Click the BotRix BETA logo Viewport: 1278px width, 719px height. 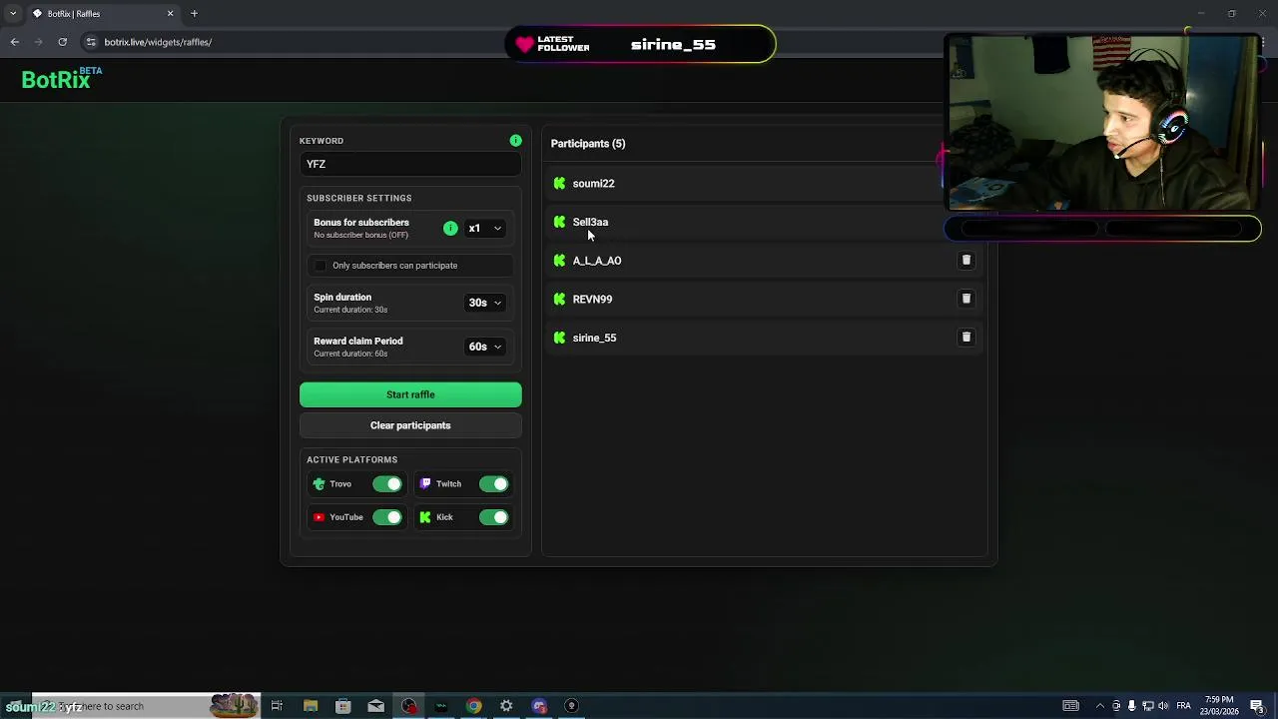(x=61, y=79)
